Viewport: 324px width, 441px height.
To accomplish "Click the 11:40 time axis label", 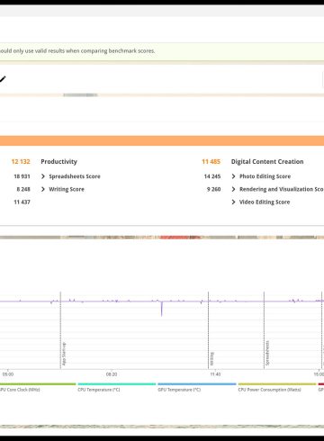I will point(215,374).
